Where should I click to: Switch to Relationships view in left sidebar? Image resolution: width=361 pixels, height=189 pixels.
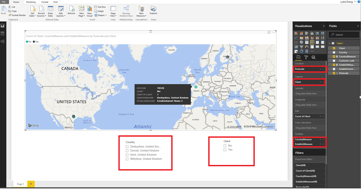[3, 42]
